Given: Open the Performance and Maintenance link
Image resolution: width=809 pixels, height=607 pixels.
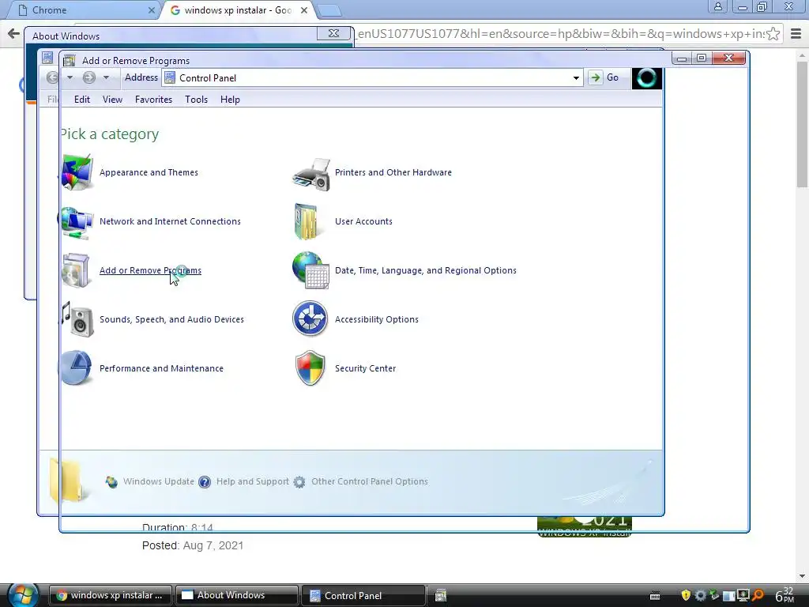Looking at the screenshot, I should coord(161,368).
